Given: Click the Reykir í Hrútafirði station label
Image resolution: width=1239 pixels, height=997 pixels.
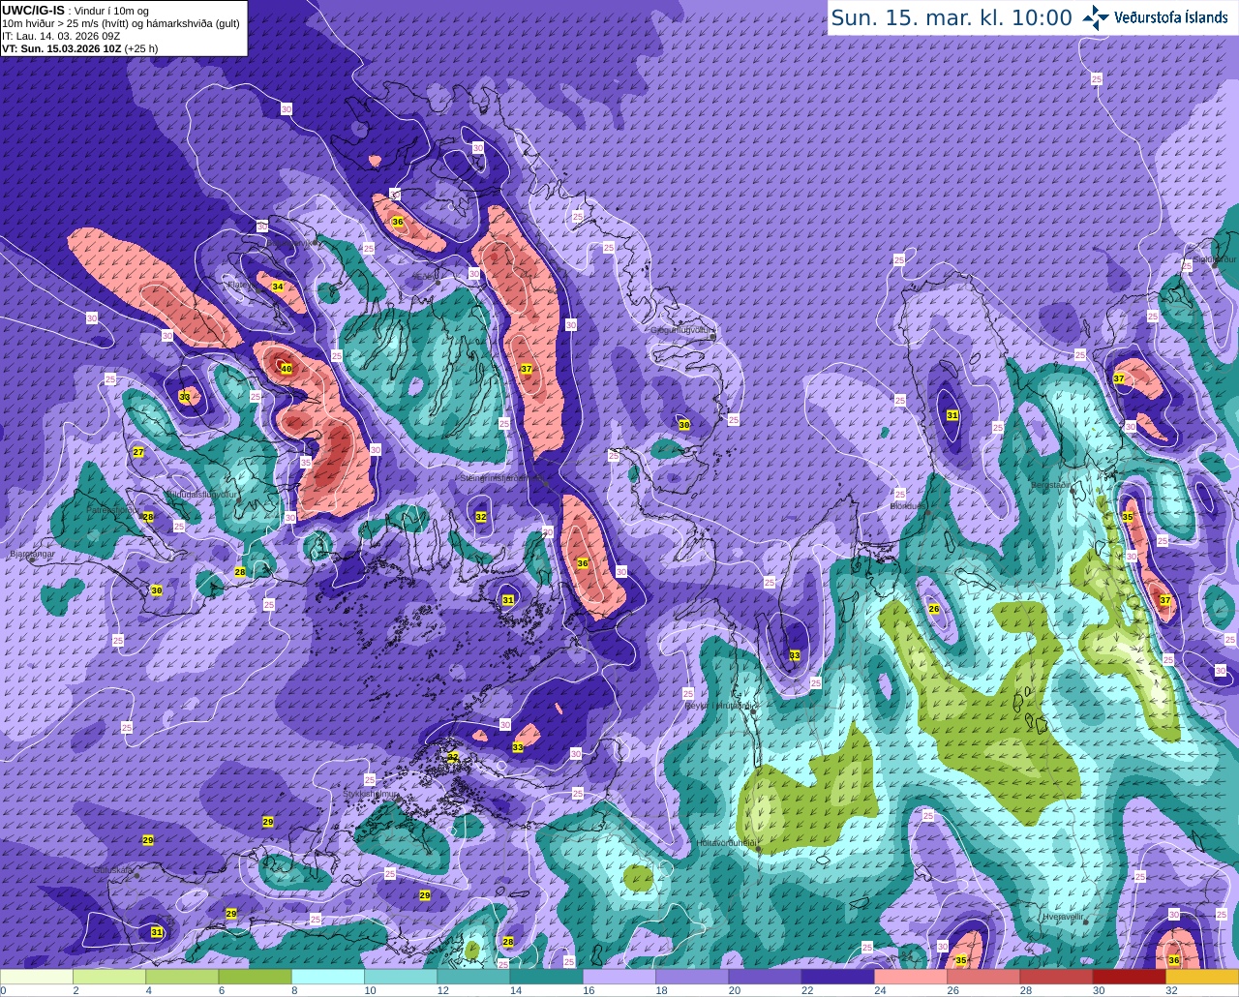Looking at the screenshot, I should coord(720,706).
